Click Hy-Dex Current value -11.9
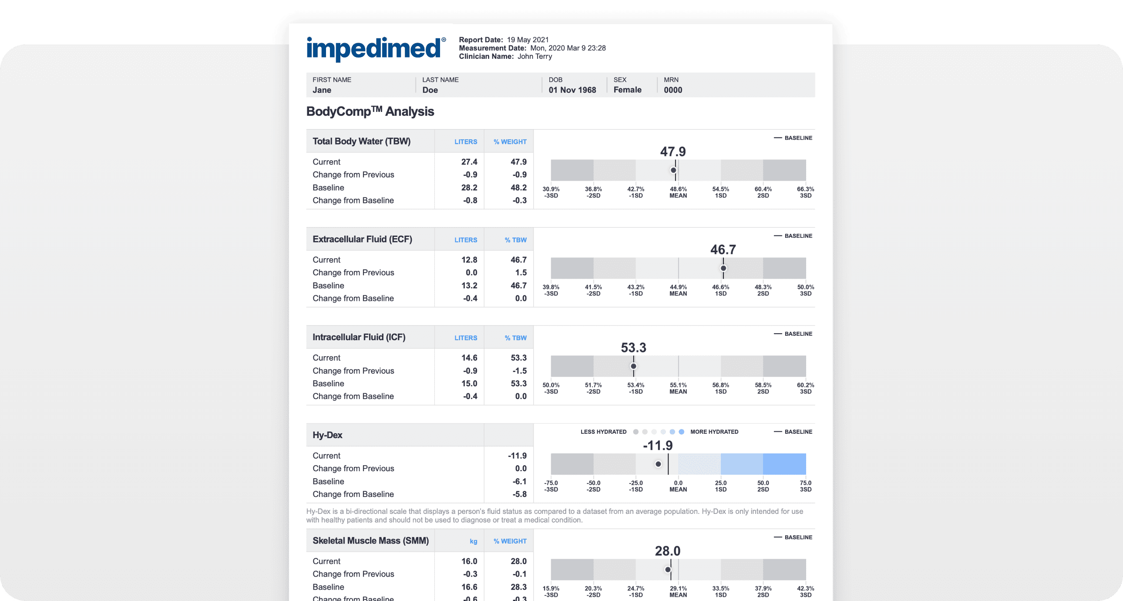The height and width of the screenshot is (601, 1123). [x=517, y=456]
